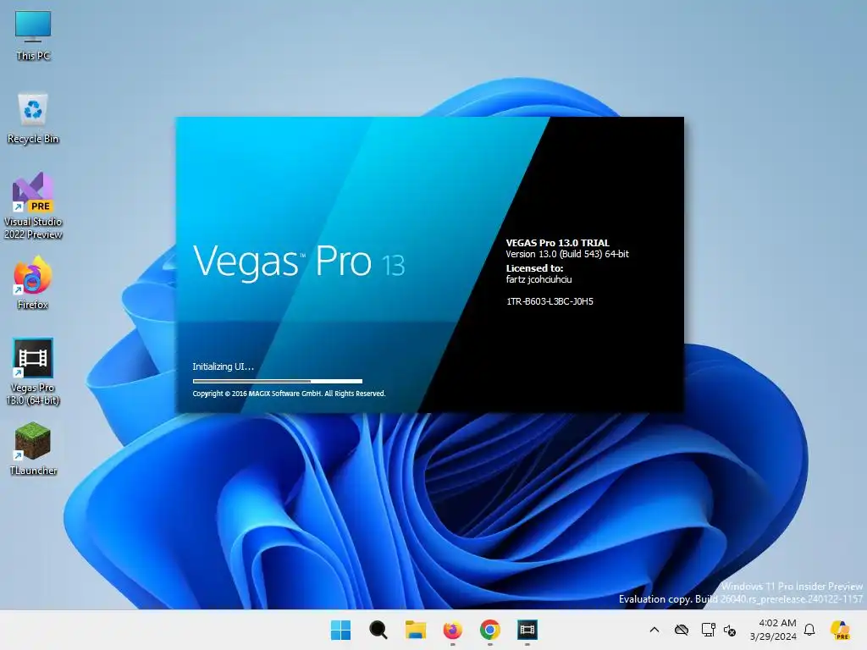Viewport: 867px width, 650px height.
Task: Click Vegas Pro taskbar button
Action: point(527,630)
